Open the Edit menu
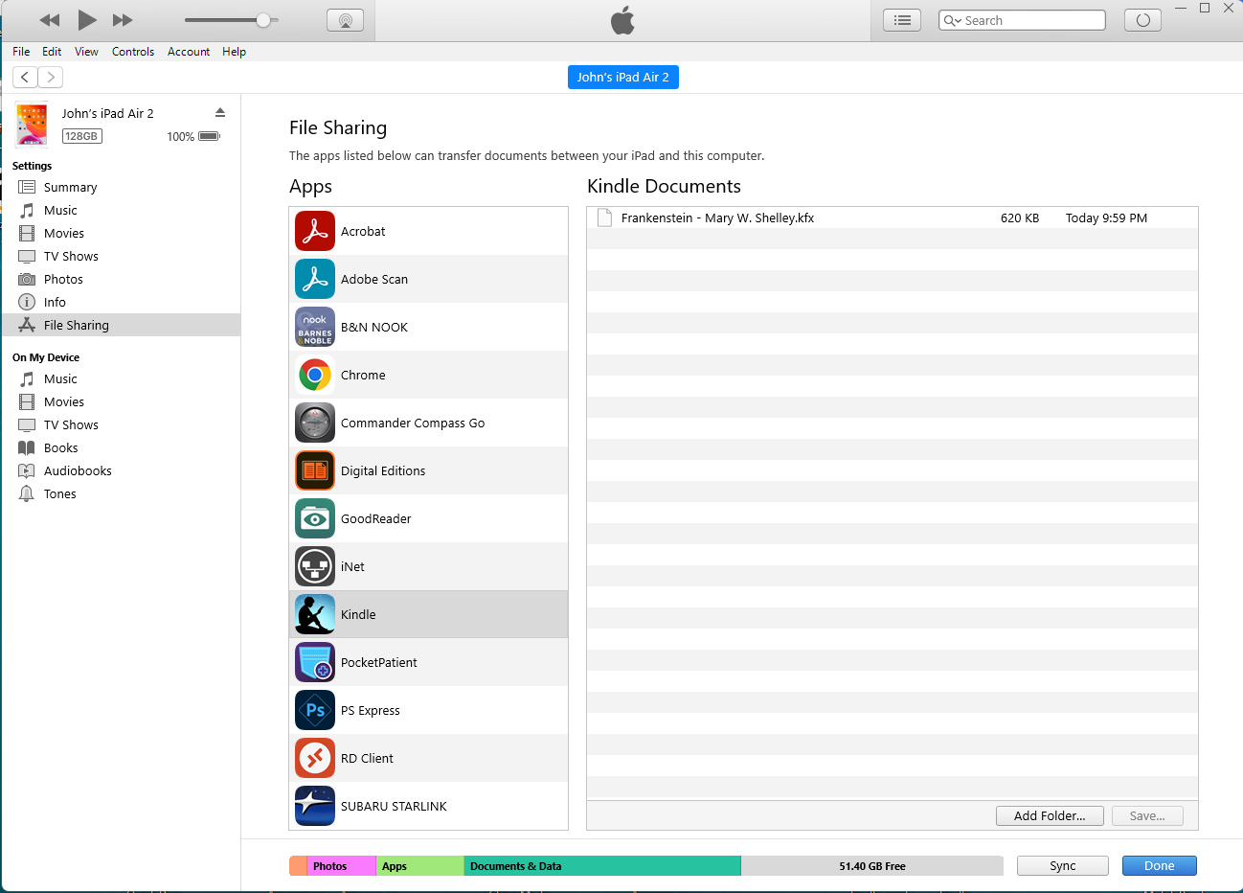1243x893 pixels. pos(52,52)
